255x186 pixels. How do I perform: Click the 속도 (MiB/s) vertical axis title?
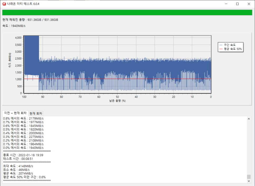coord(10,60)
